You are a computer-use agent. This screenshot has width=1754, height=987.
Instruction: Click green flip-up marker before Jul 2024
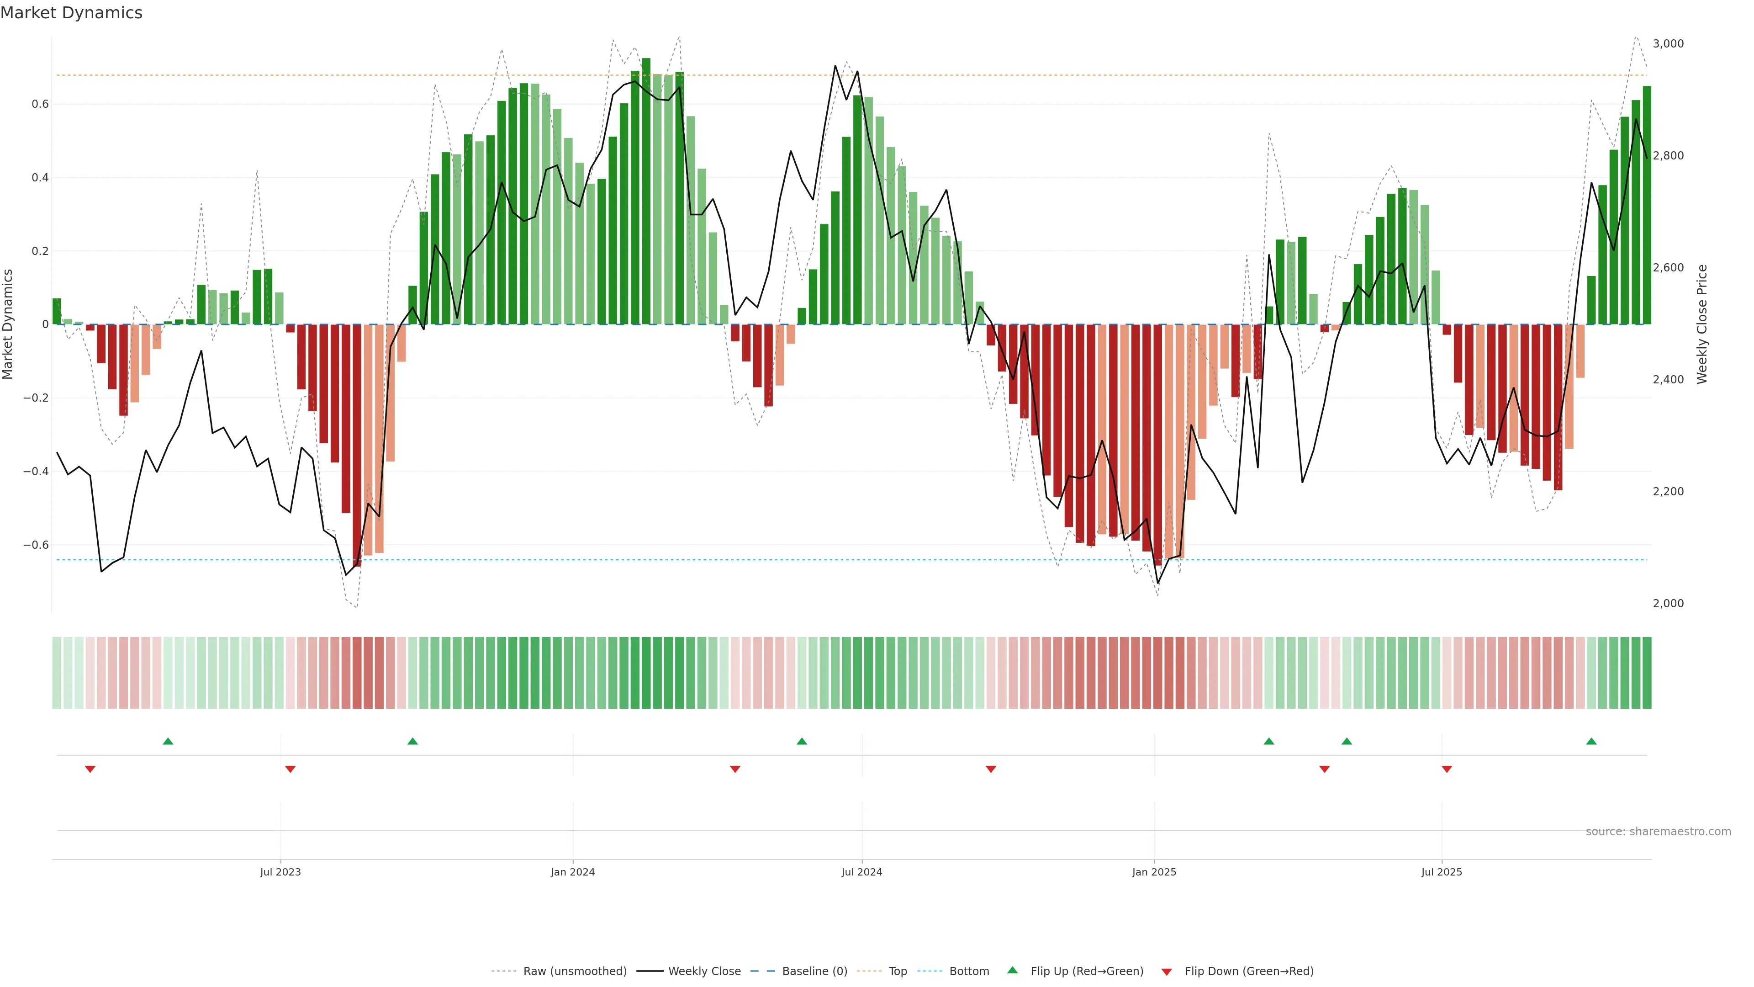tap(802, 741)
